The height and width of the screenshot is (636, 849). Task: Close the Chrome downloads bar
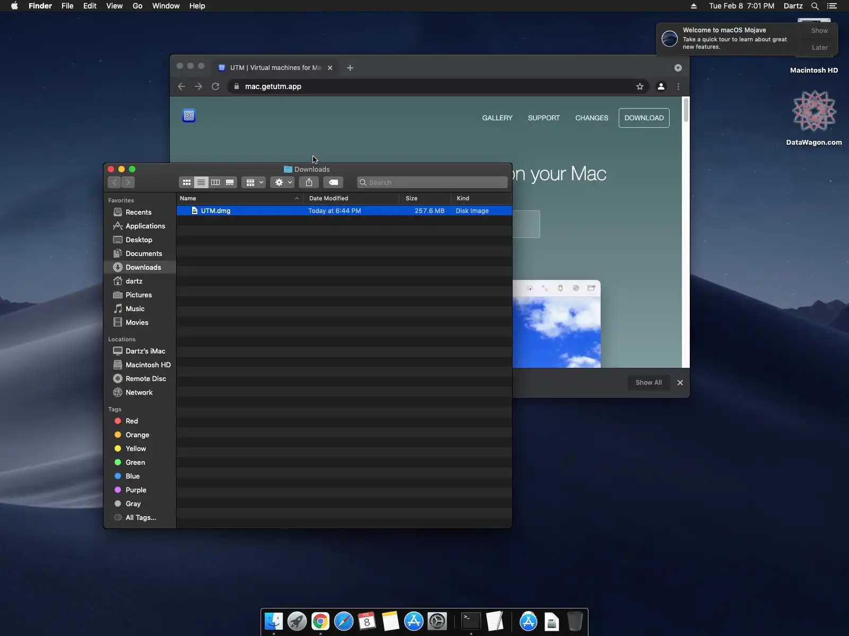pyautogui.click(x=680, y=383)
